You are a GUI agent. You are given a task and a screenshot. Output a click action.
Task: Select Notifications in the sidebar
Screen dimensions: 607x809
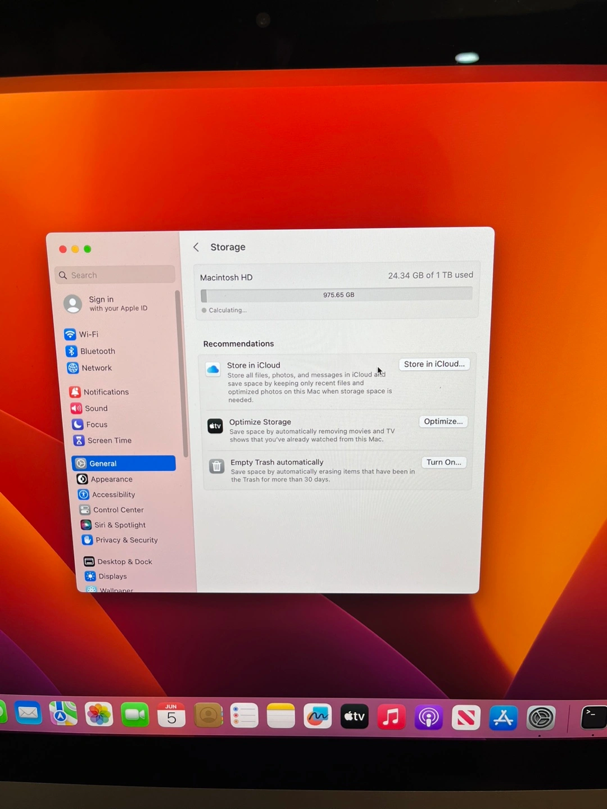click(x=105, y=392)
